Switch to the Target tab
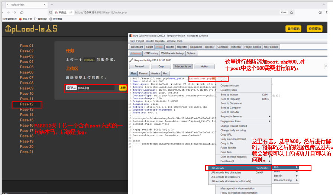The image size is (333, 195). pyautogui.click(x=149, y=47)
